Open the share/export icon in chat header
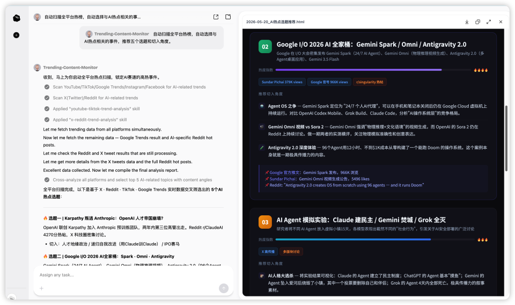 [216, 17]
